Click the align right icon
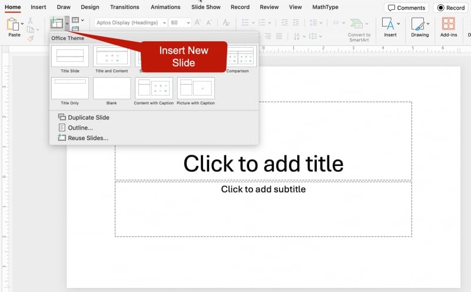This screenshot has height=292, width=471. pyautogui.click(x=268, y=36)
